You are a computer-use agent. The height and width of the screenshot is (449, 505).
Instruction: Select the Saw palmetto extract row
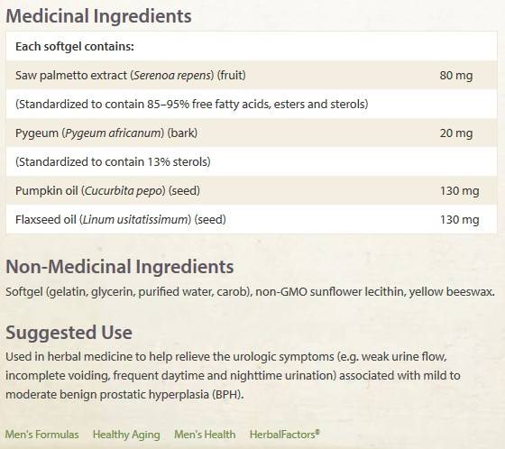(252, 75)
